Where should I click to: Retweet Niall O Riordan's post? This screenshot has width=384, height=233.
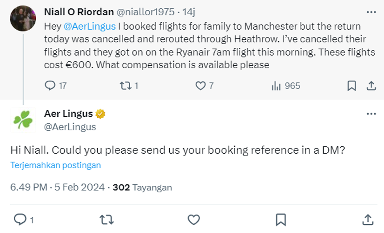[x=125, y=86]
